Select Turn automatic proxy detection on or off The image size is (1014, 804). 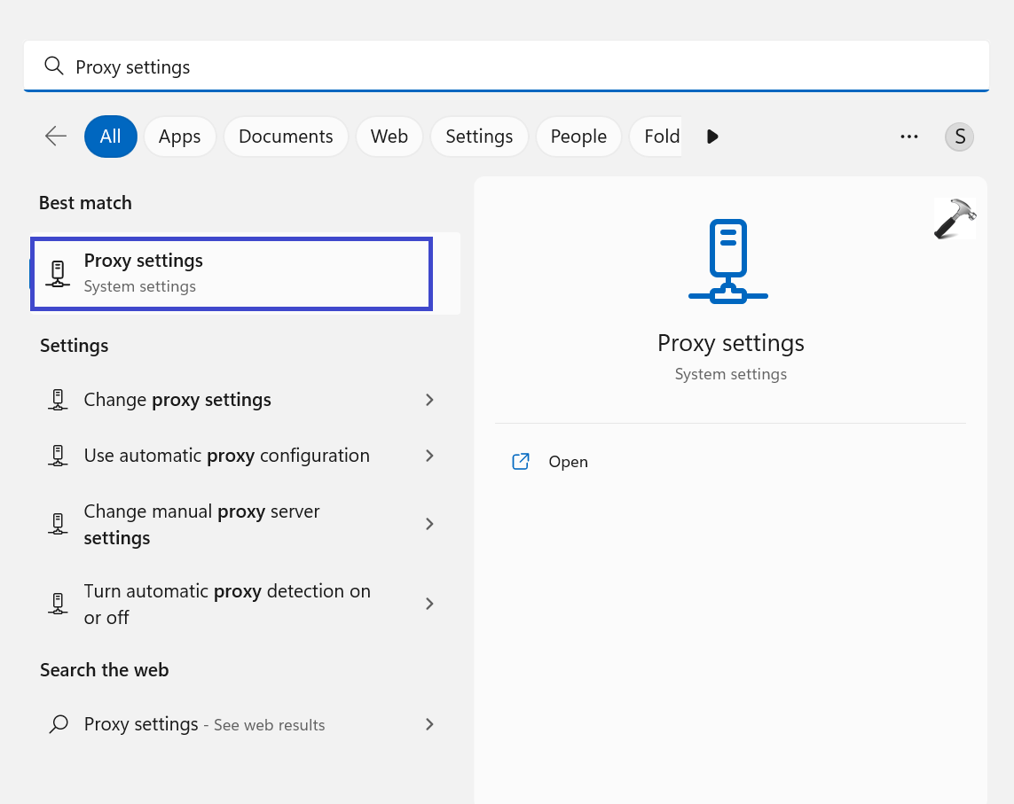(x=227, y=604)
